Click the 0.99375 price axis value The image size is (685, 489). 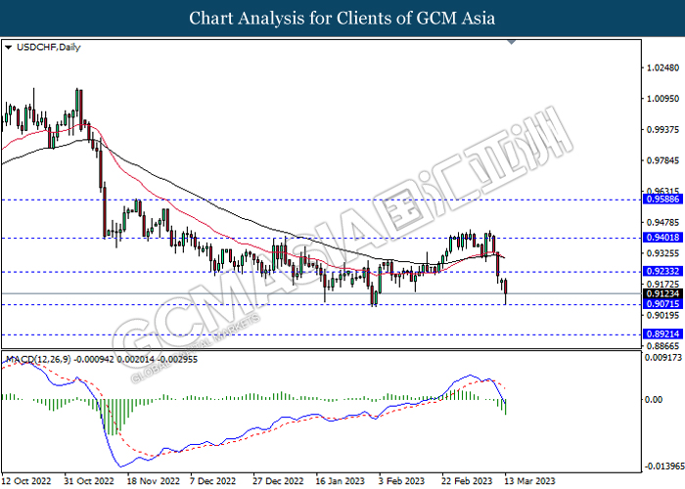pos(662,130)
